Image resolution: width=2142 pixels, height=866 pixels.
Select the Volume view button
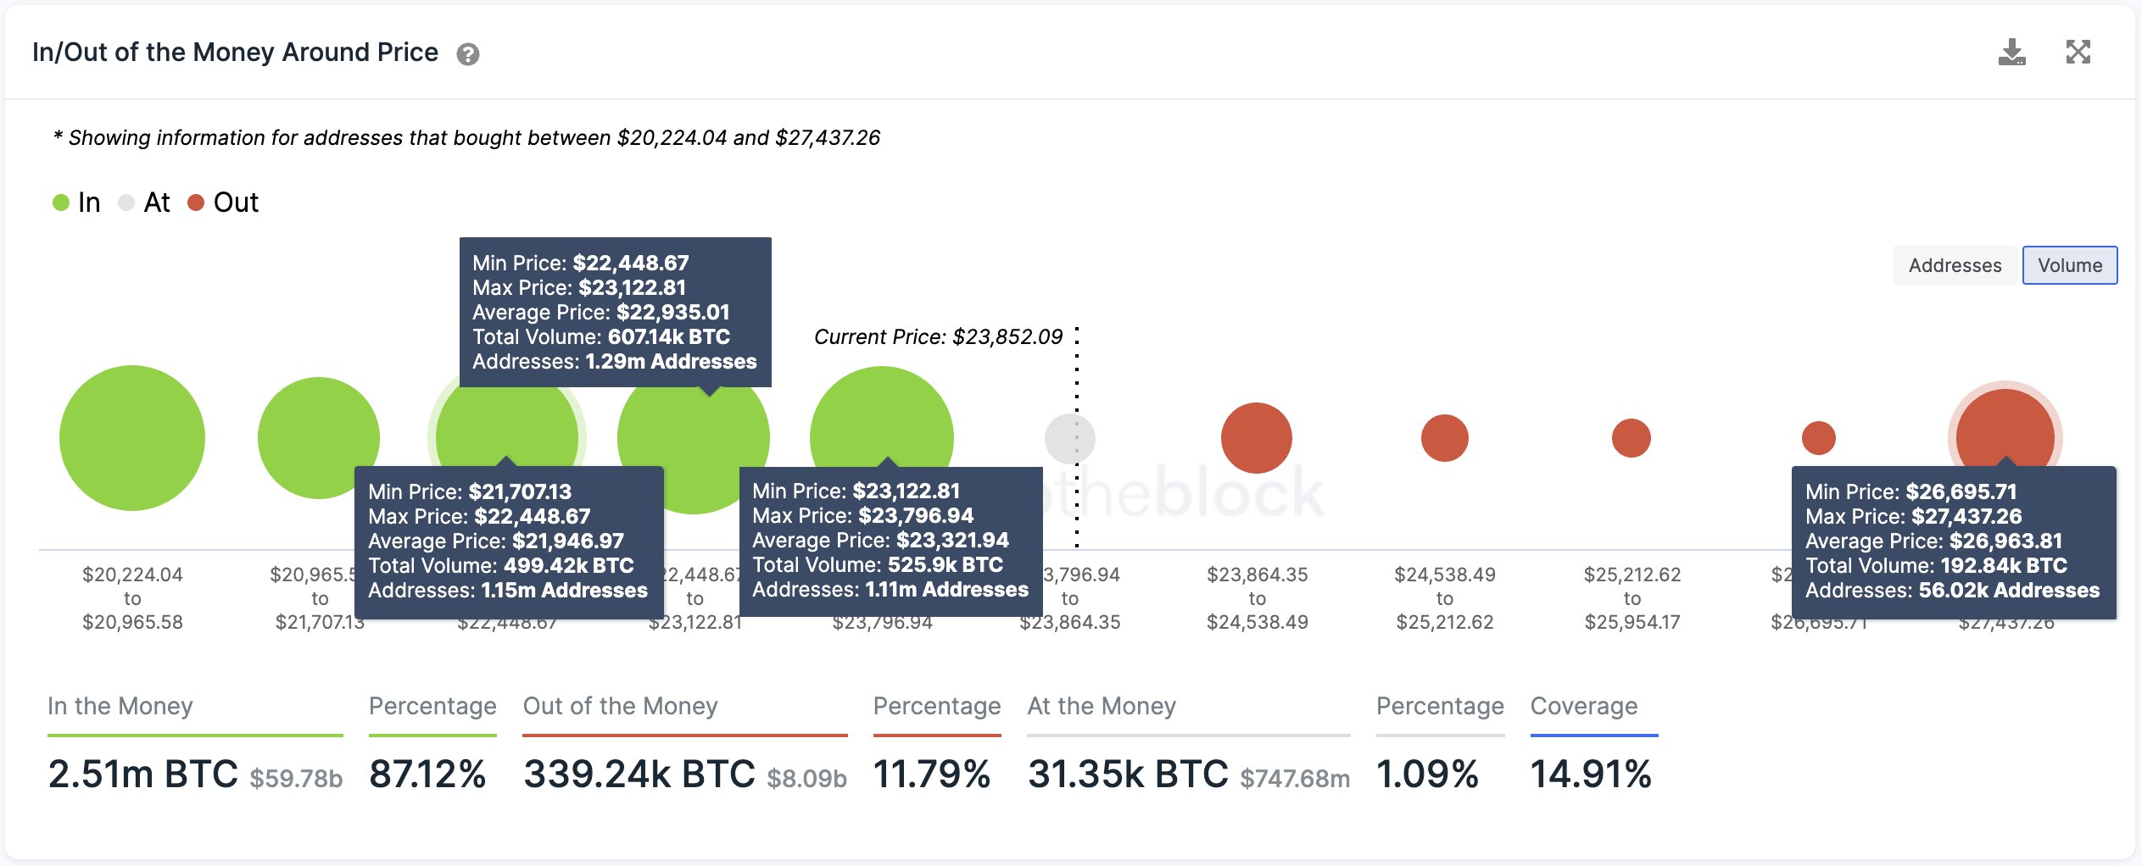pos(2069,265)
